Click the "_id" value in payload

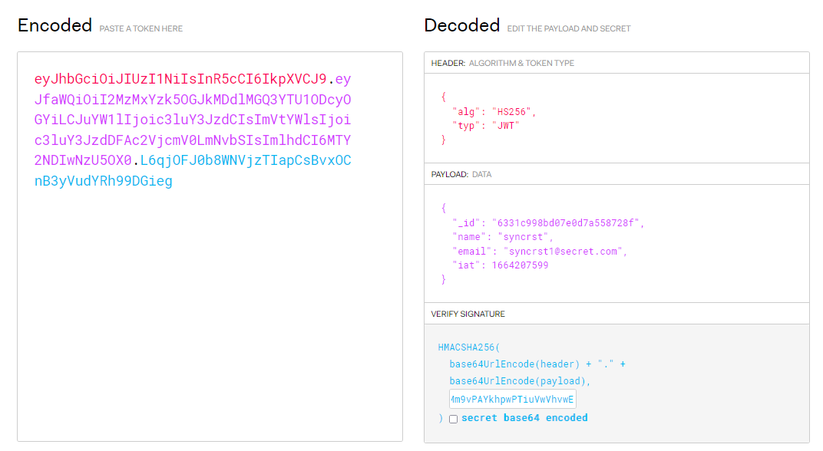point(567,223)
